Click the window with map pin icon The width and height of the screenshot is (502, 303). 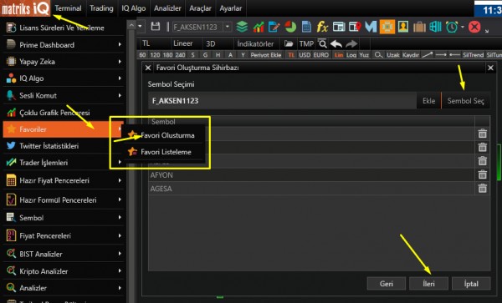[x=355, y=27]
